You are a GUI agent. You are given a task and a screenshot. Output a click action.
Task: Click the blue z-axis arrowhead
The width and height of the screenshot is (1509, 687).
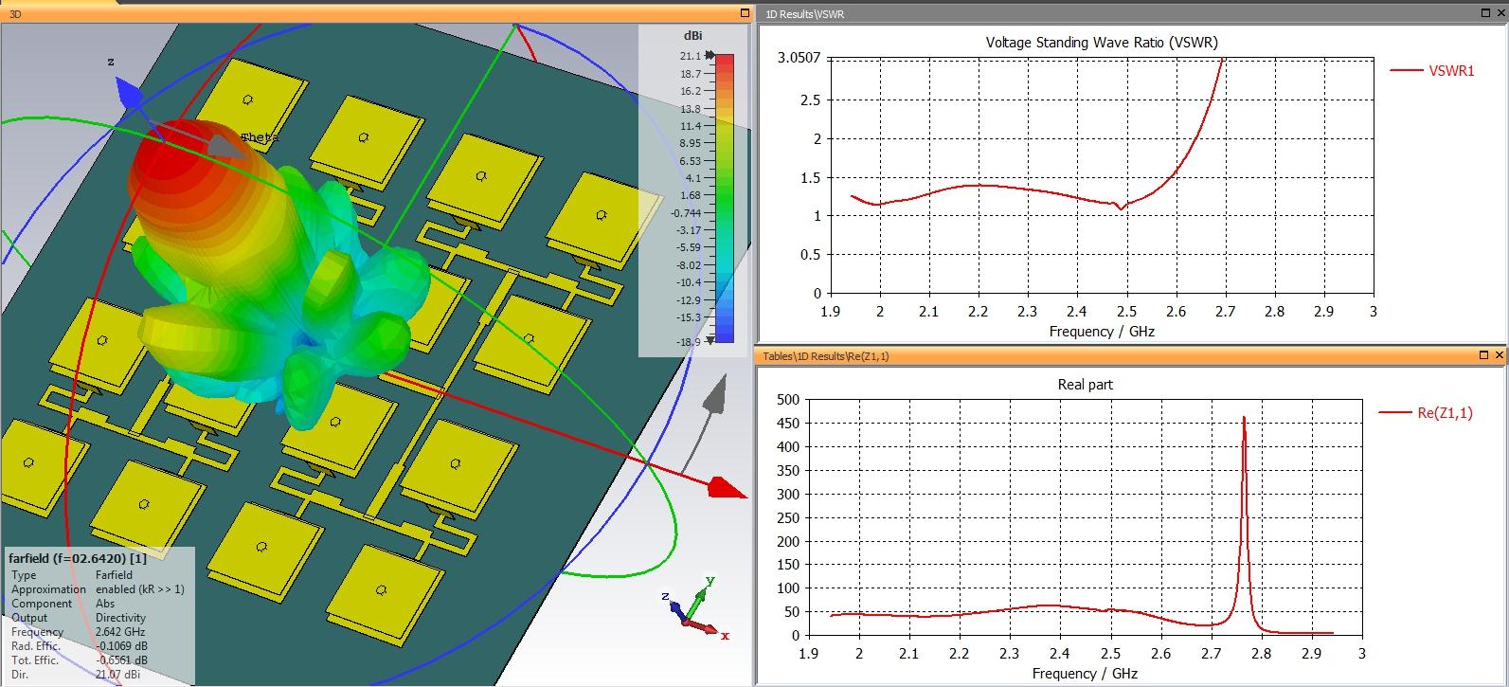128,92
